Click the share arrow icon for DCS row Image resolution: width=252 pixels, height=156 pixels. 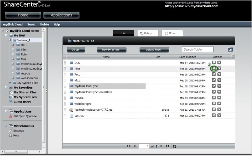214,63
